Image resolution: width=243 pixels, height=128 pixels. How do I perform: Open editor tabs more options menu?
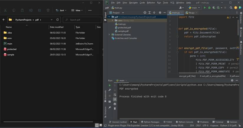tap(237, 13)
